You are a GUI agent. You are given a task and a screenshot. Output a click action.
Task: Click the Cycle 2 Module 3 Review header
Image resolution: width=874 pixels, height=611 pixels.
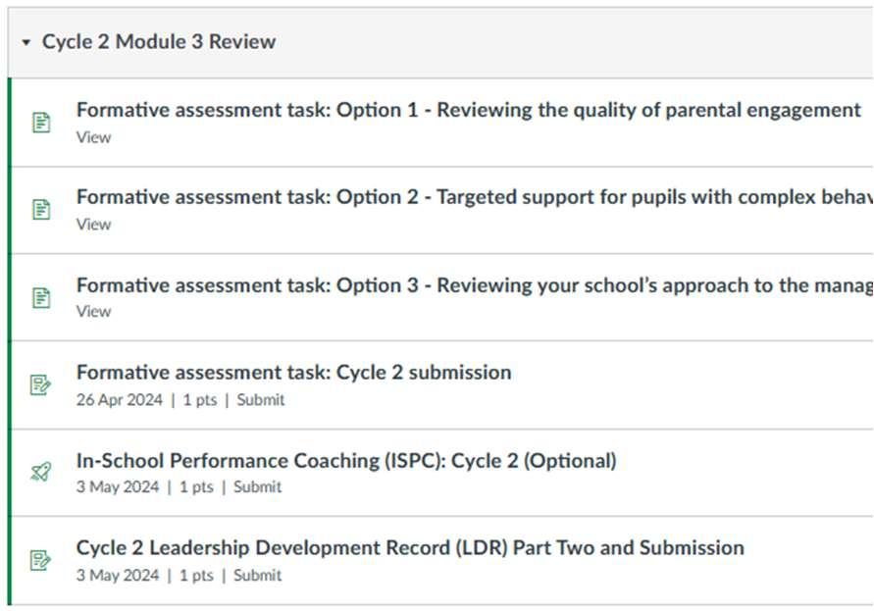(x=159, y=42)
